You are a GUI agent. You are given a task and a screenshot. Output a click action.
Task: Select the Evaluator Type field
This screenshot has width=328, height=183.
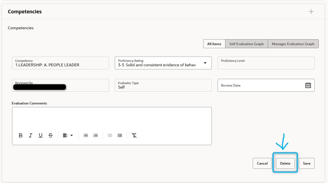click(x=163, y=85)
